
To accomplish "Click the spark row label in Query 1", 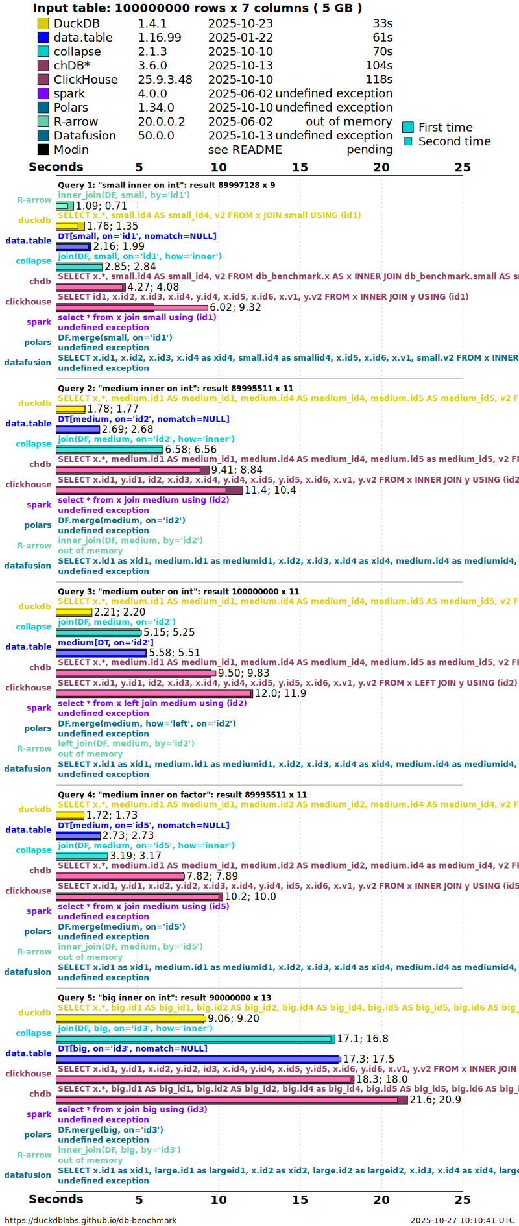I will (39, 322).
